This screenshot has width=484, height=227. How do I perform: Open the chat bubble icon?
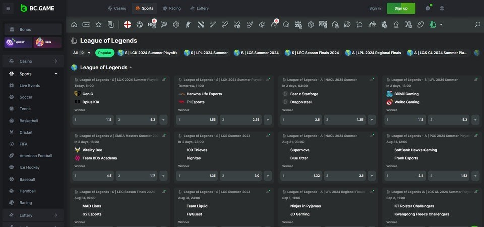[x=428, y=8]
